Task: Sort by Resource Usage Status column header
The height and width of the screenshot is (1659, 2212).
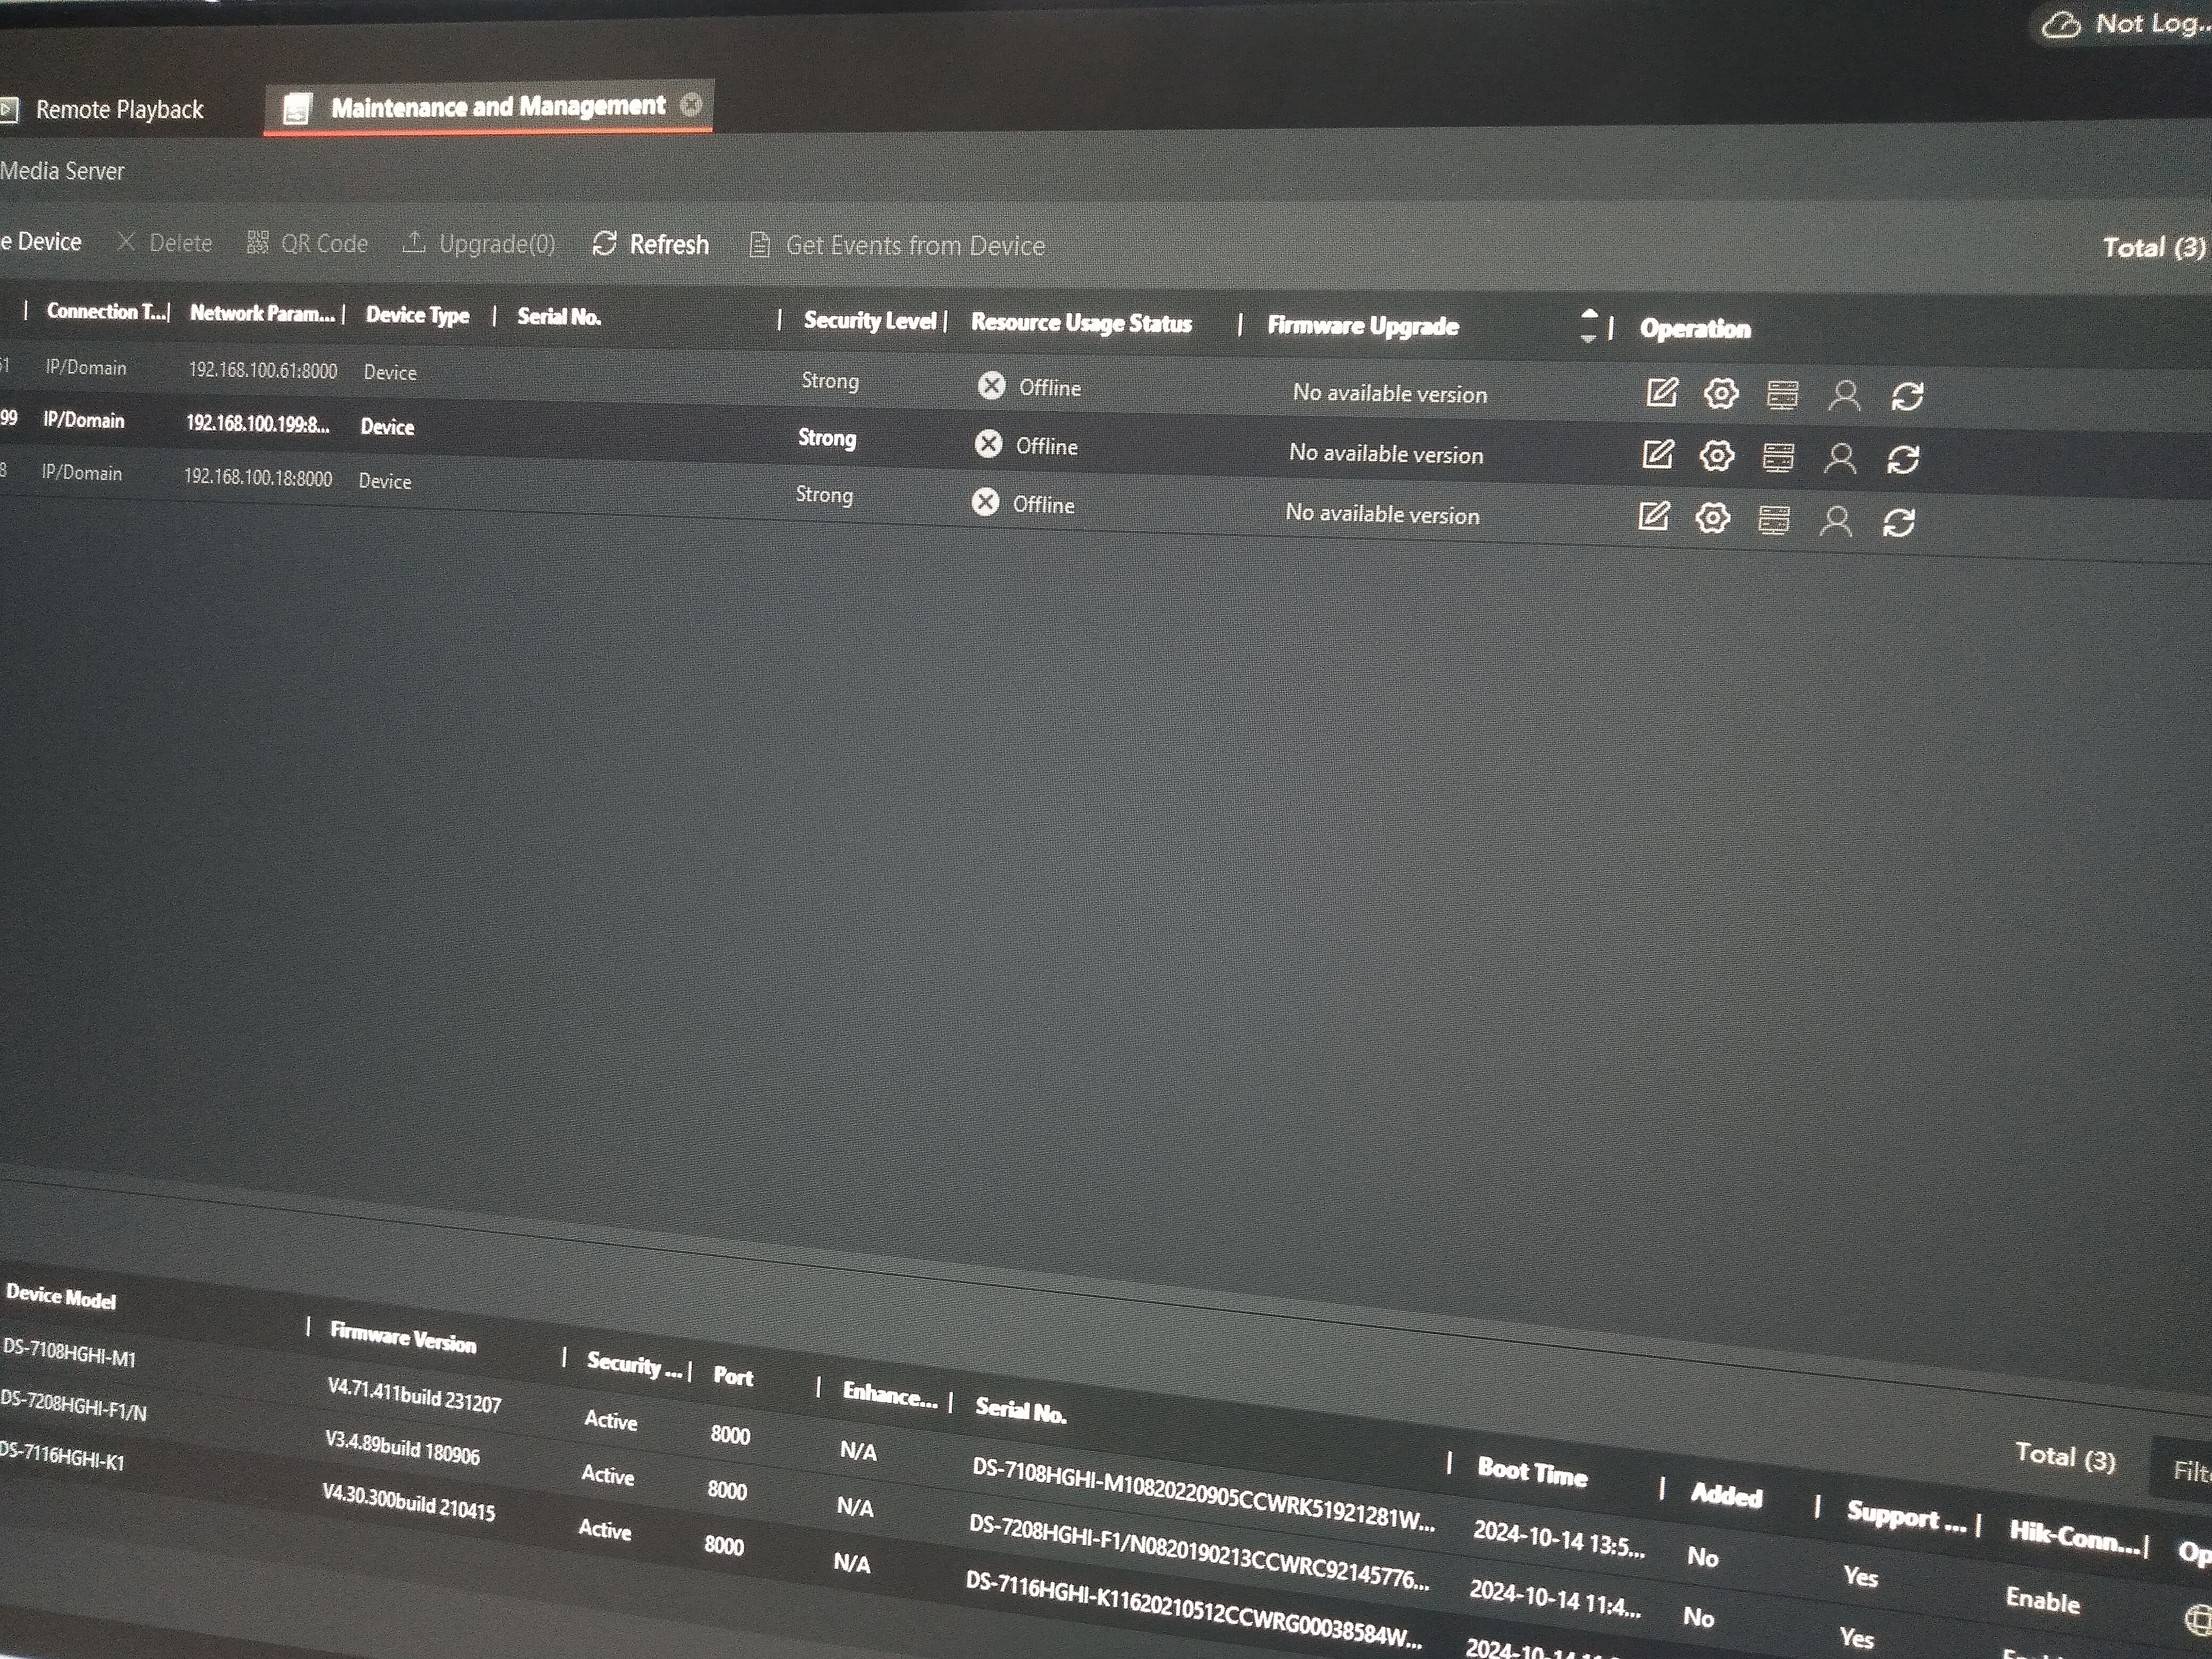Action: [1081, 323]
